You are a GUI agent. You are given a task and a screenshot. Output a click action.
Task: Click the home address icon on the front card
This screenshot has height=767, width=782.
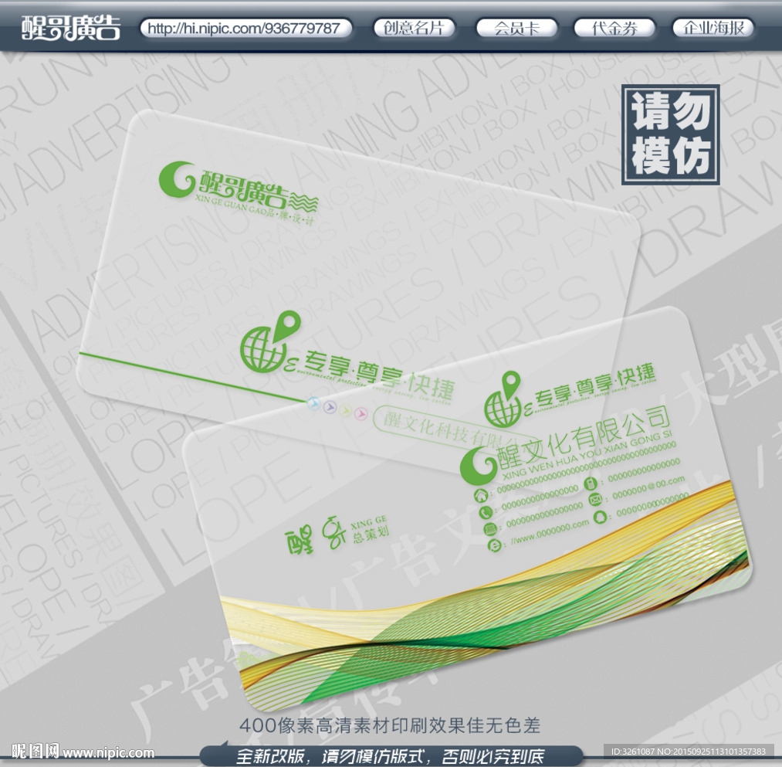[x=481, y=496]
